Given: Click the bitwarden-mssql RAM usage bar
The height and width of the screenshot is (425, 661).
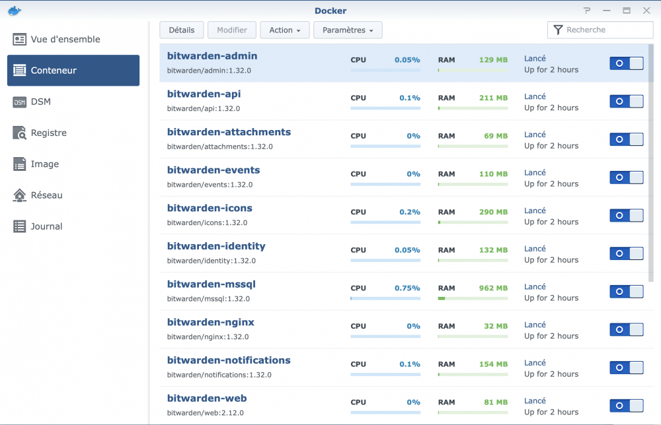Looking at the screenshot, I should [x=473, y=298].
